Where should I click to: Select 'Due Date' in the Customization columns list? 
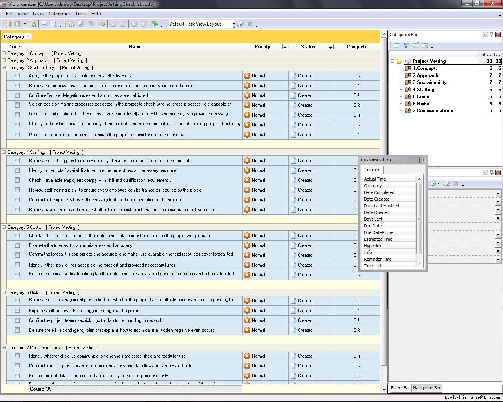pos(373,226)
